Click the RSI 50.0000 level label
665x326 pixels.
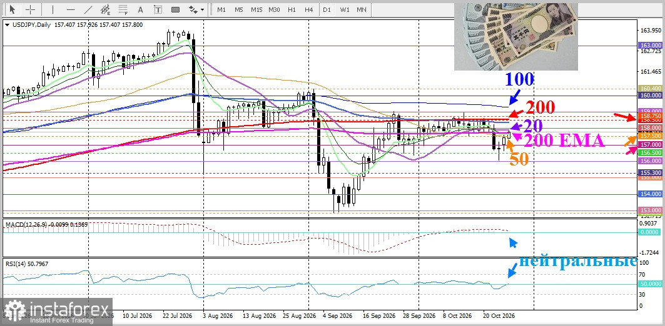[x=650, y=284]
